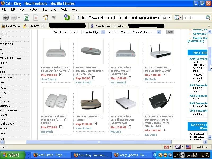Open details icon beside Php 2750.00 price
Screen dimensions: 212x159
(x=61, y=127)
